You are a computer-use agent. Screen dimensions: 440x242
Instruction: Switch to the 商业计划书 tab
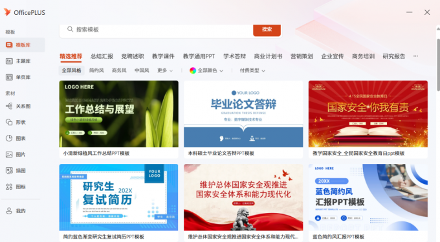pyautogui.click(x=268, y=56)
